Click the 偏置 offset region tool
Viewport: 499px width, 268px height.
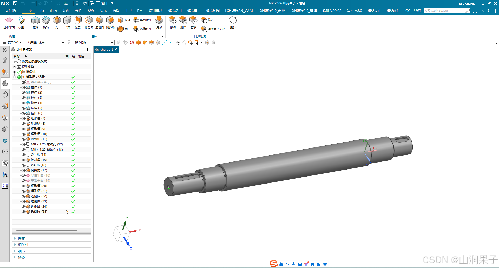tap(207, 20)
